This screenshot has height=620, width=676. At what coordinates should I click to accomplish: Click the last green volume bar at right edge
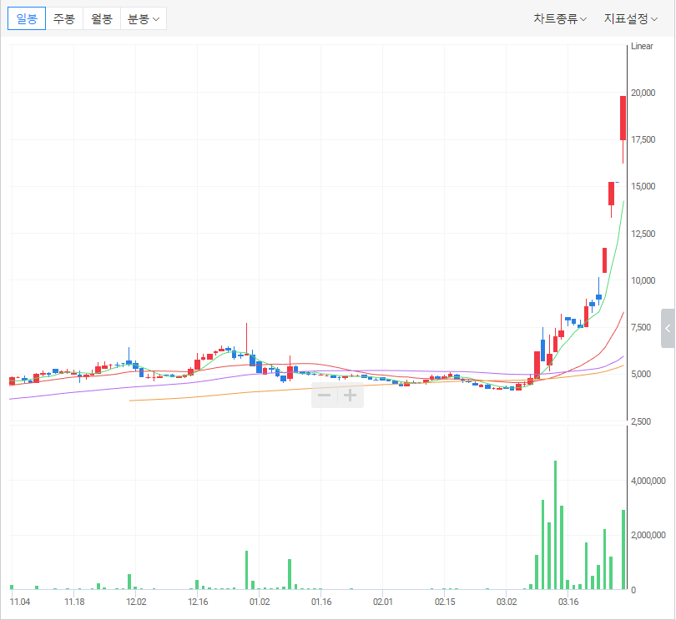tap(623, 549)
